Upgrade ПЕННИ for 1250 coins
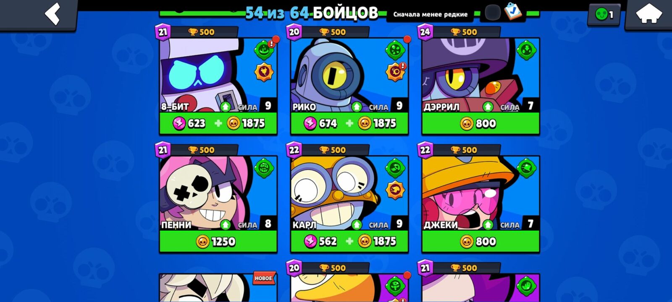The width and height of the screenshot is (672, 302). click(x=218, y=242)
